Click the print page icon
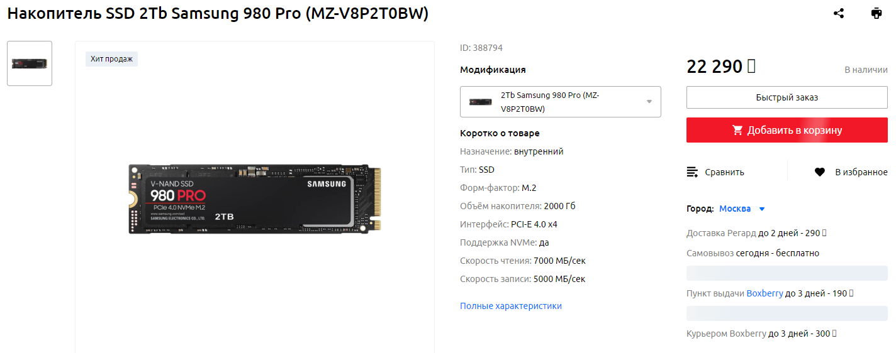The width and height of the screenshot is (896, 353). 876,13
